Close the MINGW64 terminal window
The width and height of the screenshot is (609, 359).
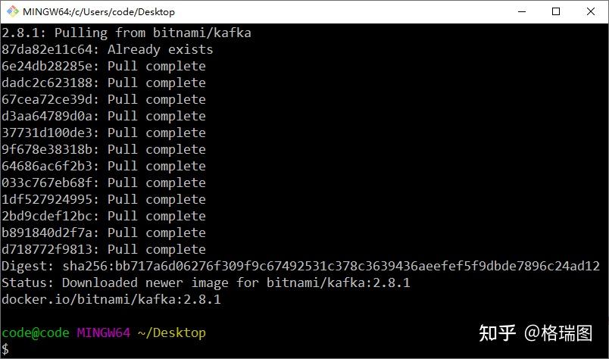coord(591,11)
